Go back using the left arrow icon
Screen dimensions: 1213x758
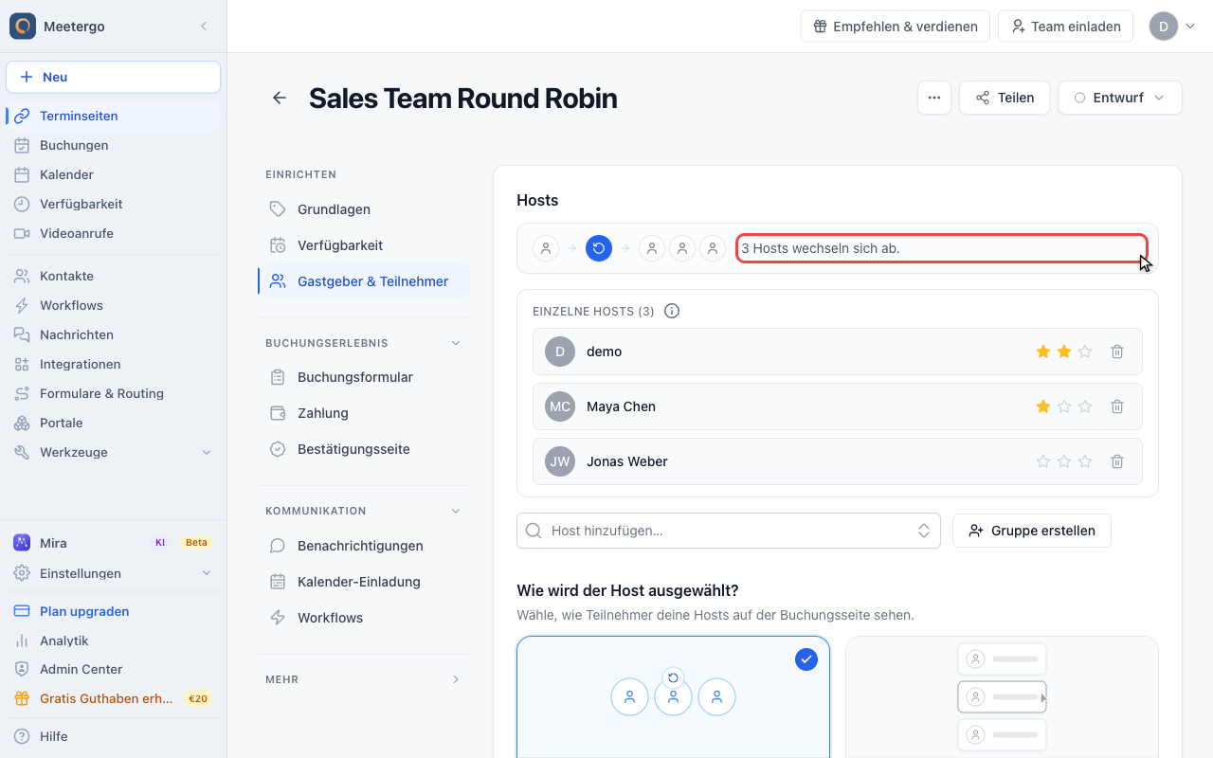click(280, 98)
